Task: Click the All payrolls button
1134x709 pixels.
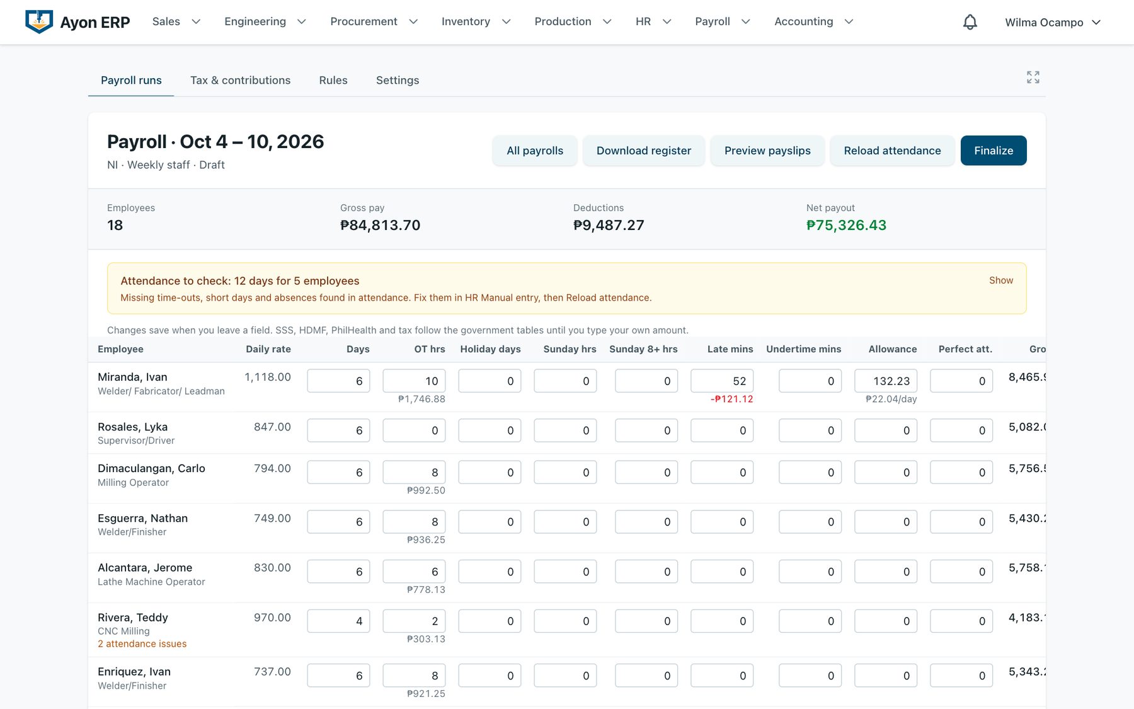Action: [535, 151]
